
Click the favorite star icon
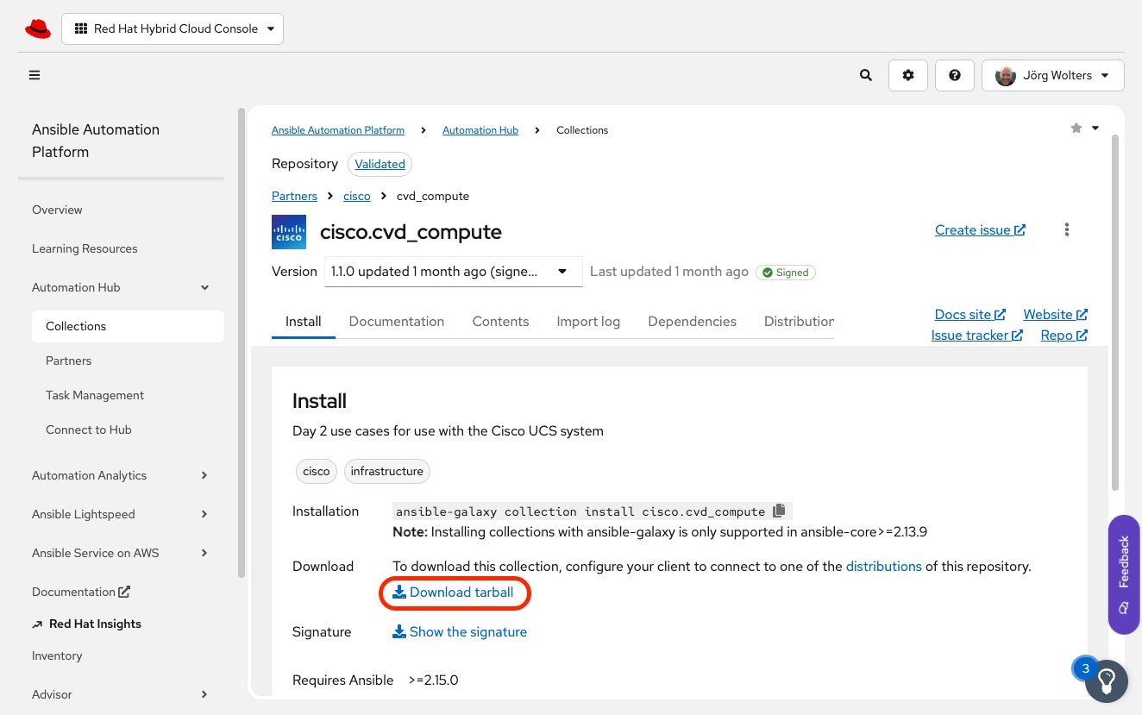click(x=1076, y=128)
